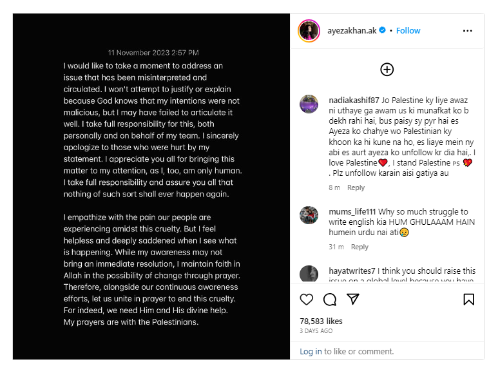Screen dimensions: 489x373
Task: Click verified badge next to ayezakhan.ak
Action: [382, 30]
